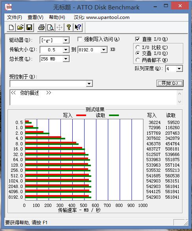Screen dimensions: 192x231
Task: Open the 帮助(H) menu
Action: pyautogui.click(x=57, y=17)
